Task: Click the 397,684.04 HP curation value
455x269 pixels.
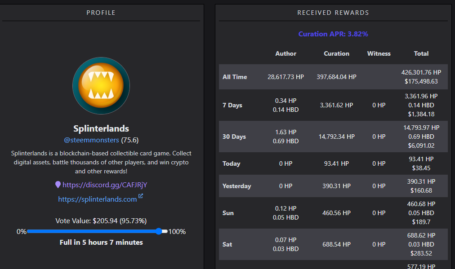Action: click(x=337, y=77)
